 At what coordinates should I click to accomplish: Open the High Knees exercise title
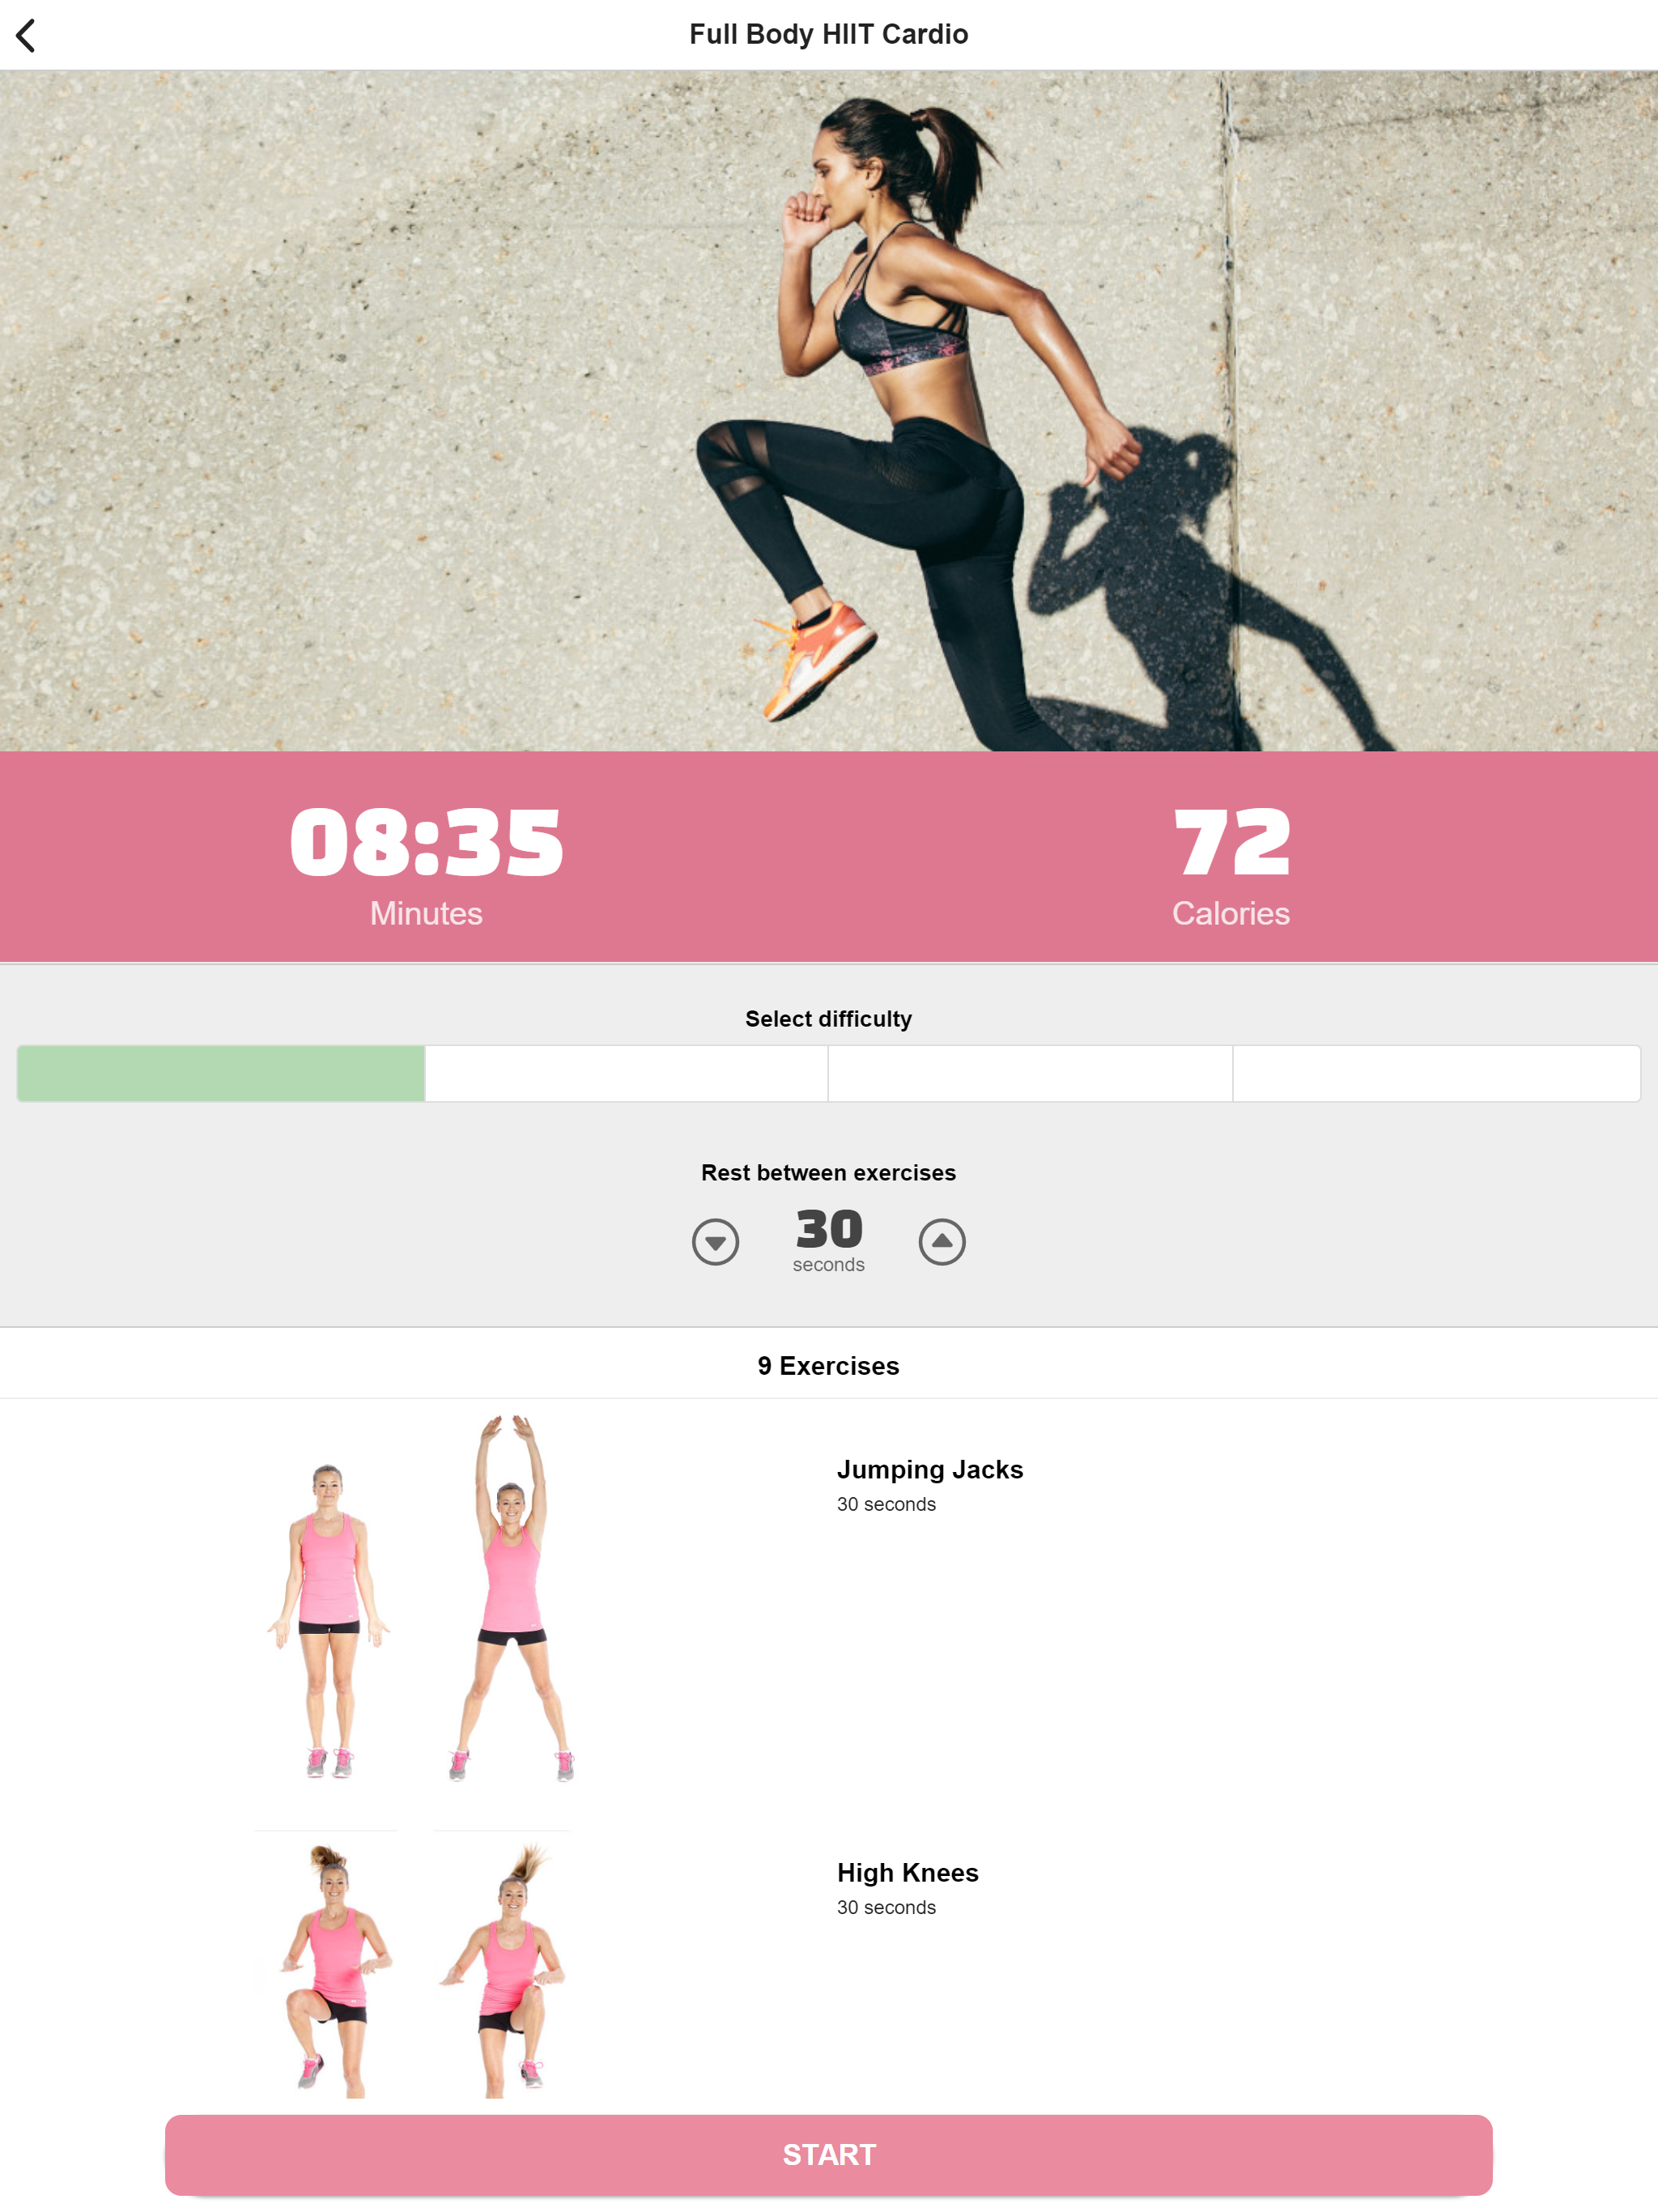[x=907, y=1872]
